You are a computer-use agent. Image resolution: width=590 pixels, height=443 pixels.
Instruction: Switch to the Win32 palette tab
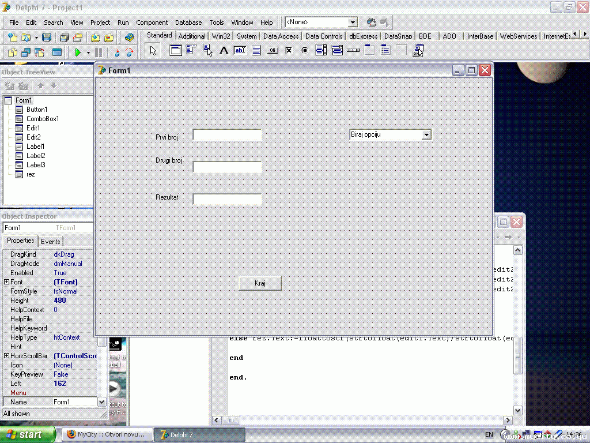[221, 36]
